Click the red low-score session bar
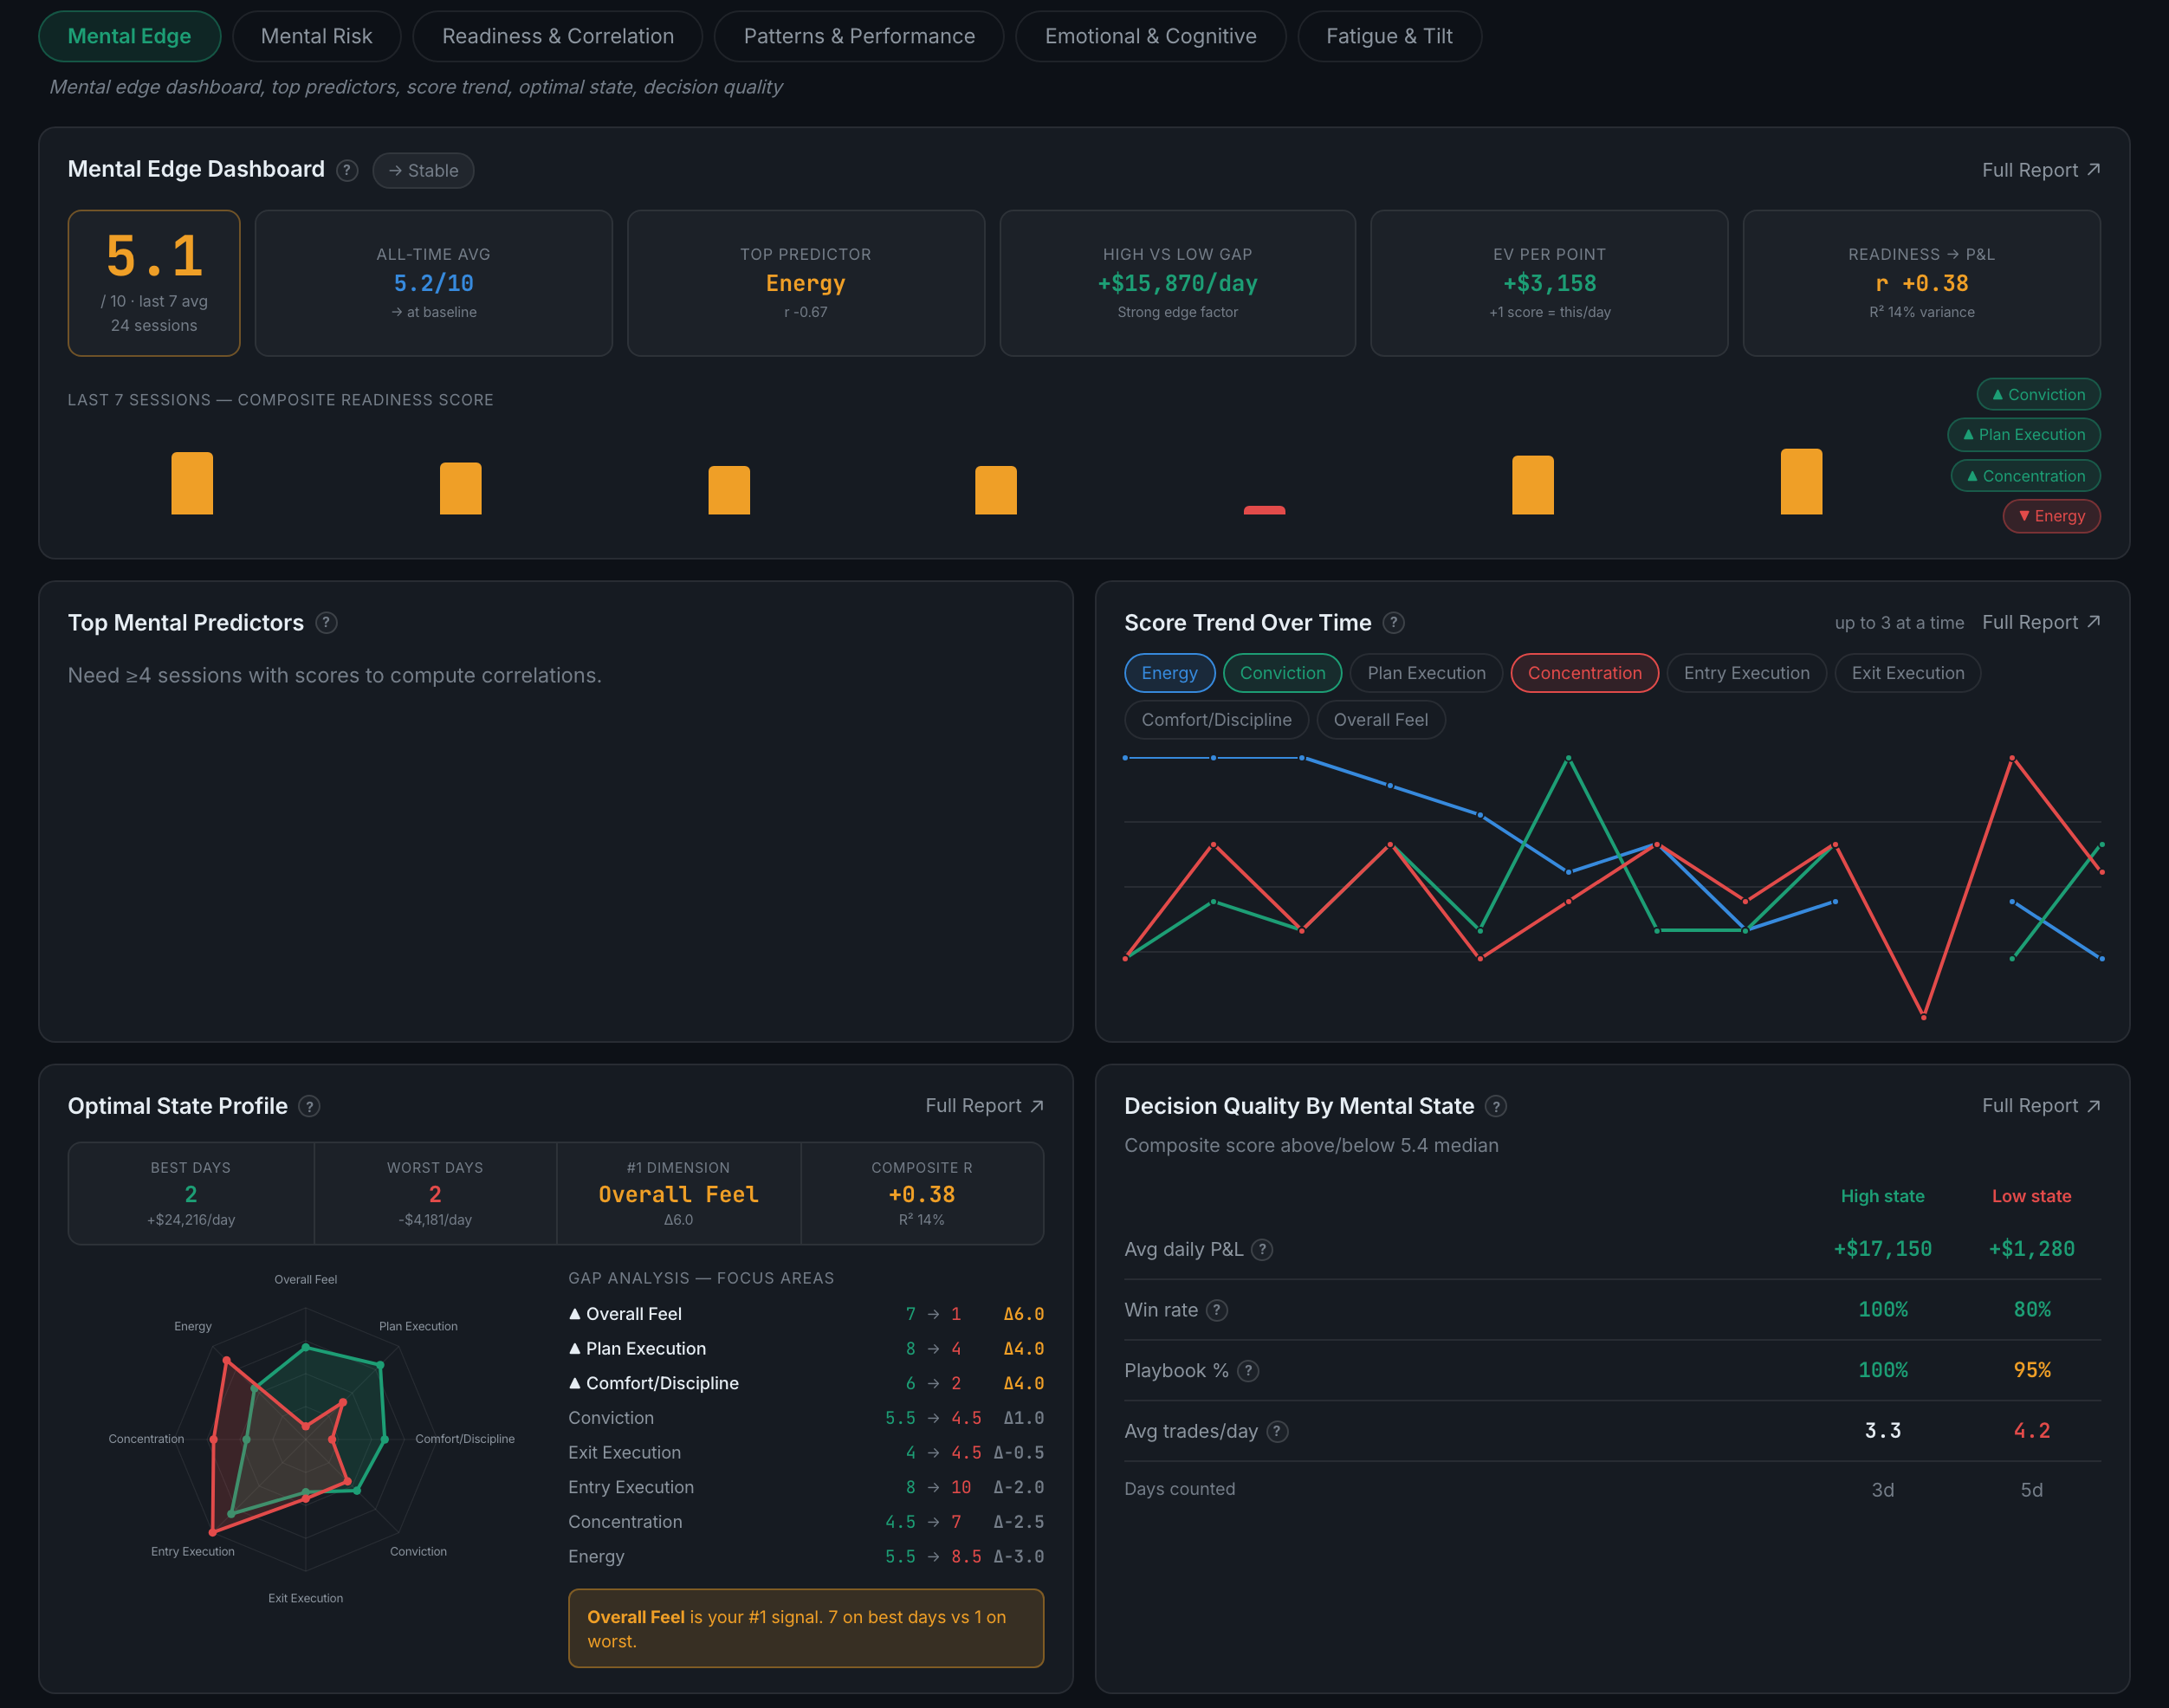The image size is (2169, 1708). tap(1264, 510)
